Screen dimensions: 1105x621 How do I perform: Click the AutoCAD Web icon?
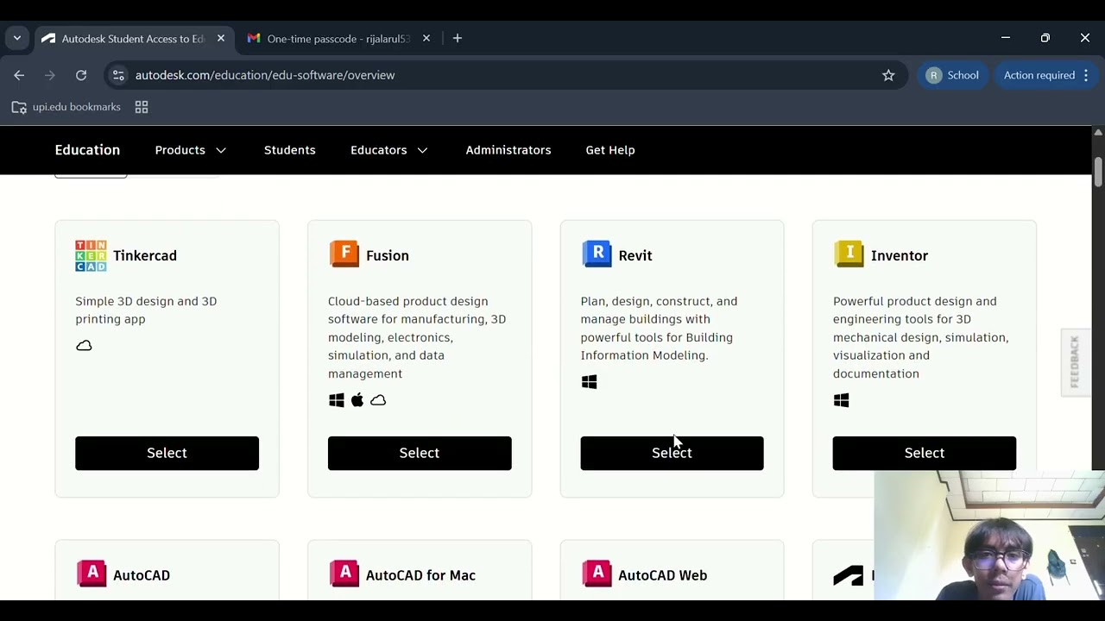click(x=597, y=574)
